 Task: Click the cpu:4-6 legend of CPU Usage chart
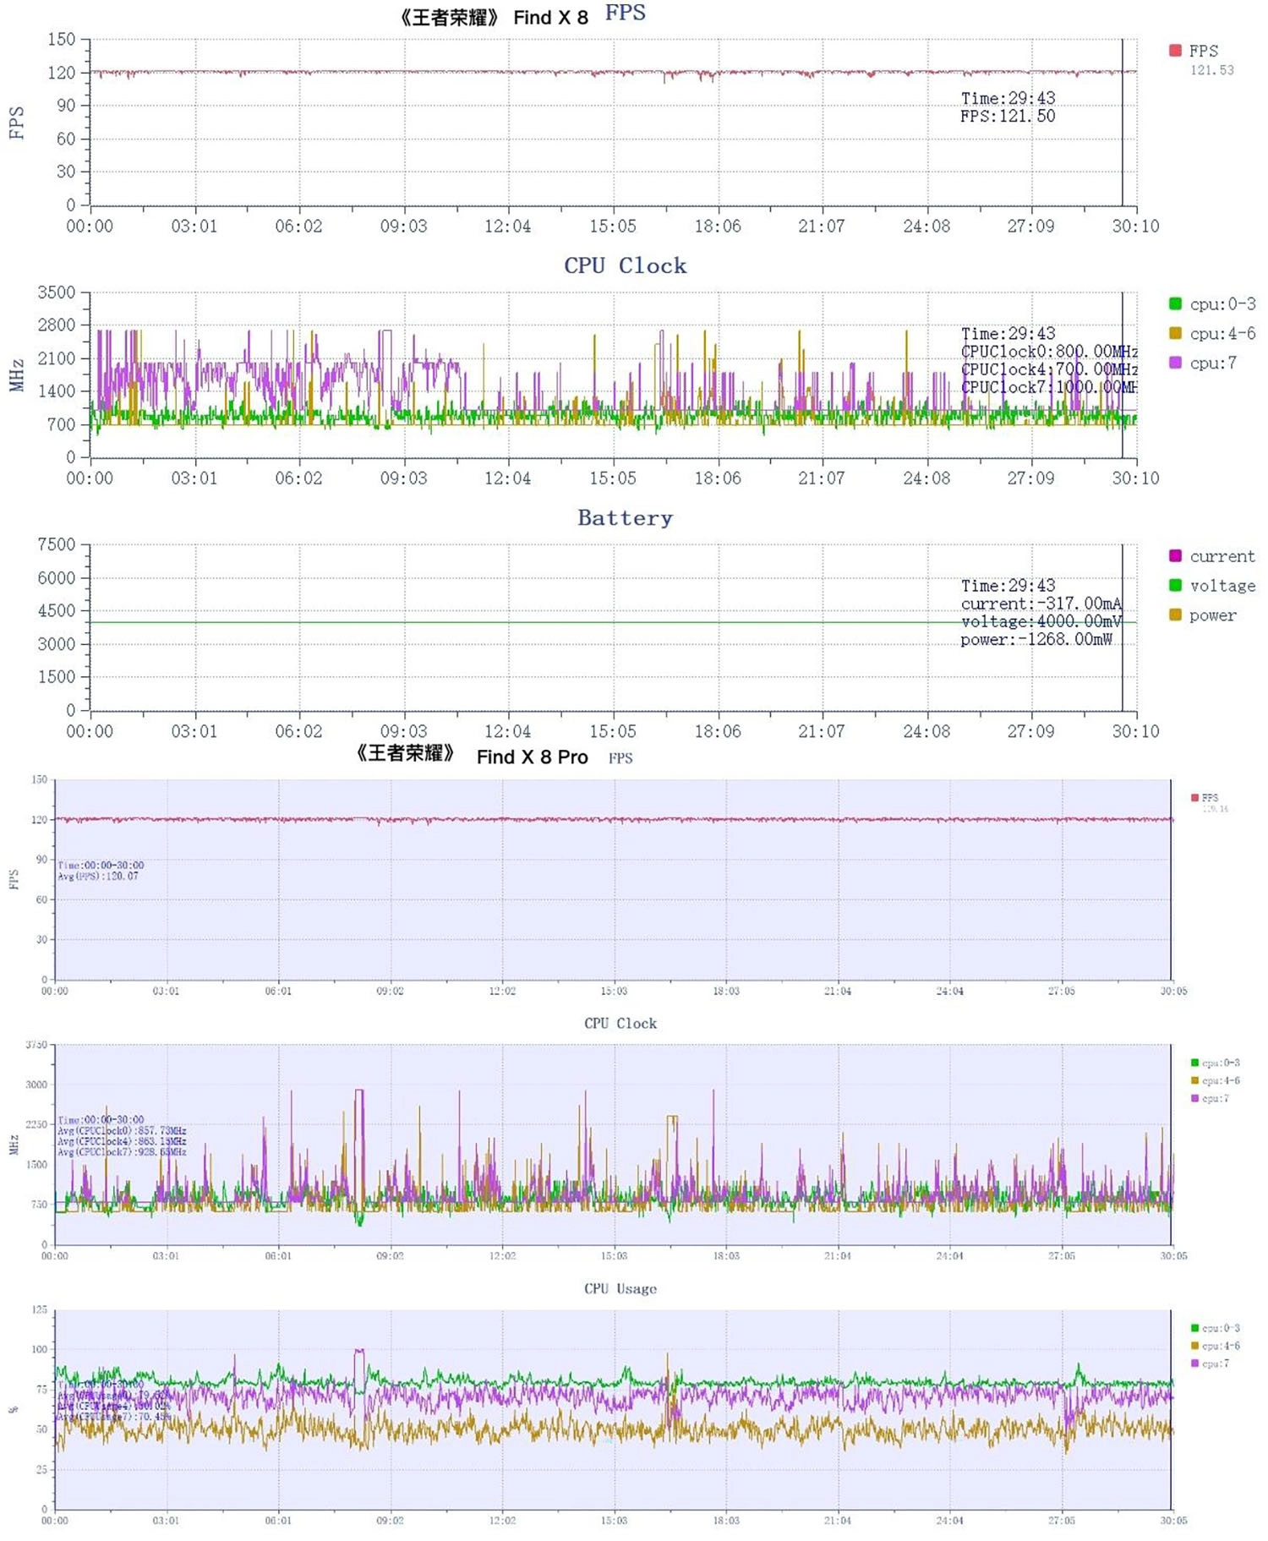[1216, 1346]
